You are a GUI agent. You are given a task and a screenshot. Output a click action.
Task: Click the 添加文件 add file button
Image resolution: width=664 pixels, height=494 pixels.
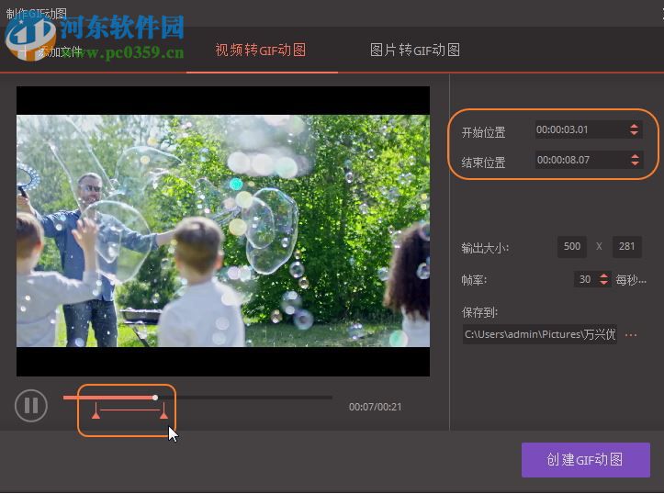(x=51, y=52)
